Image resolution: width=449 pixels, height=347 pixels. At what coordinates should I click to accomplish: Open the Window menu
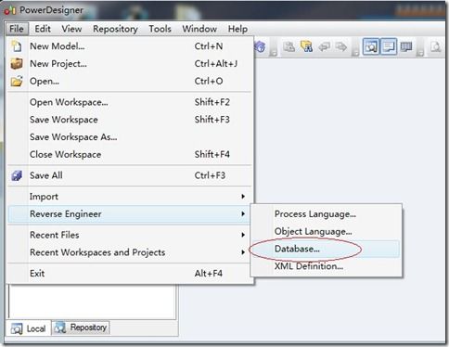[x=199, y=29]
